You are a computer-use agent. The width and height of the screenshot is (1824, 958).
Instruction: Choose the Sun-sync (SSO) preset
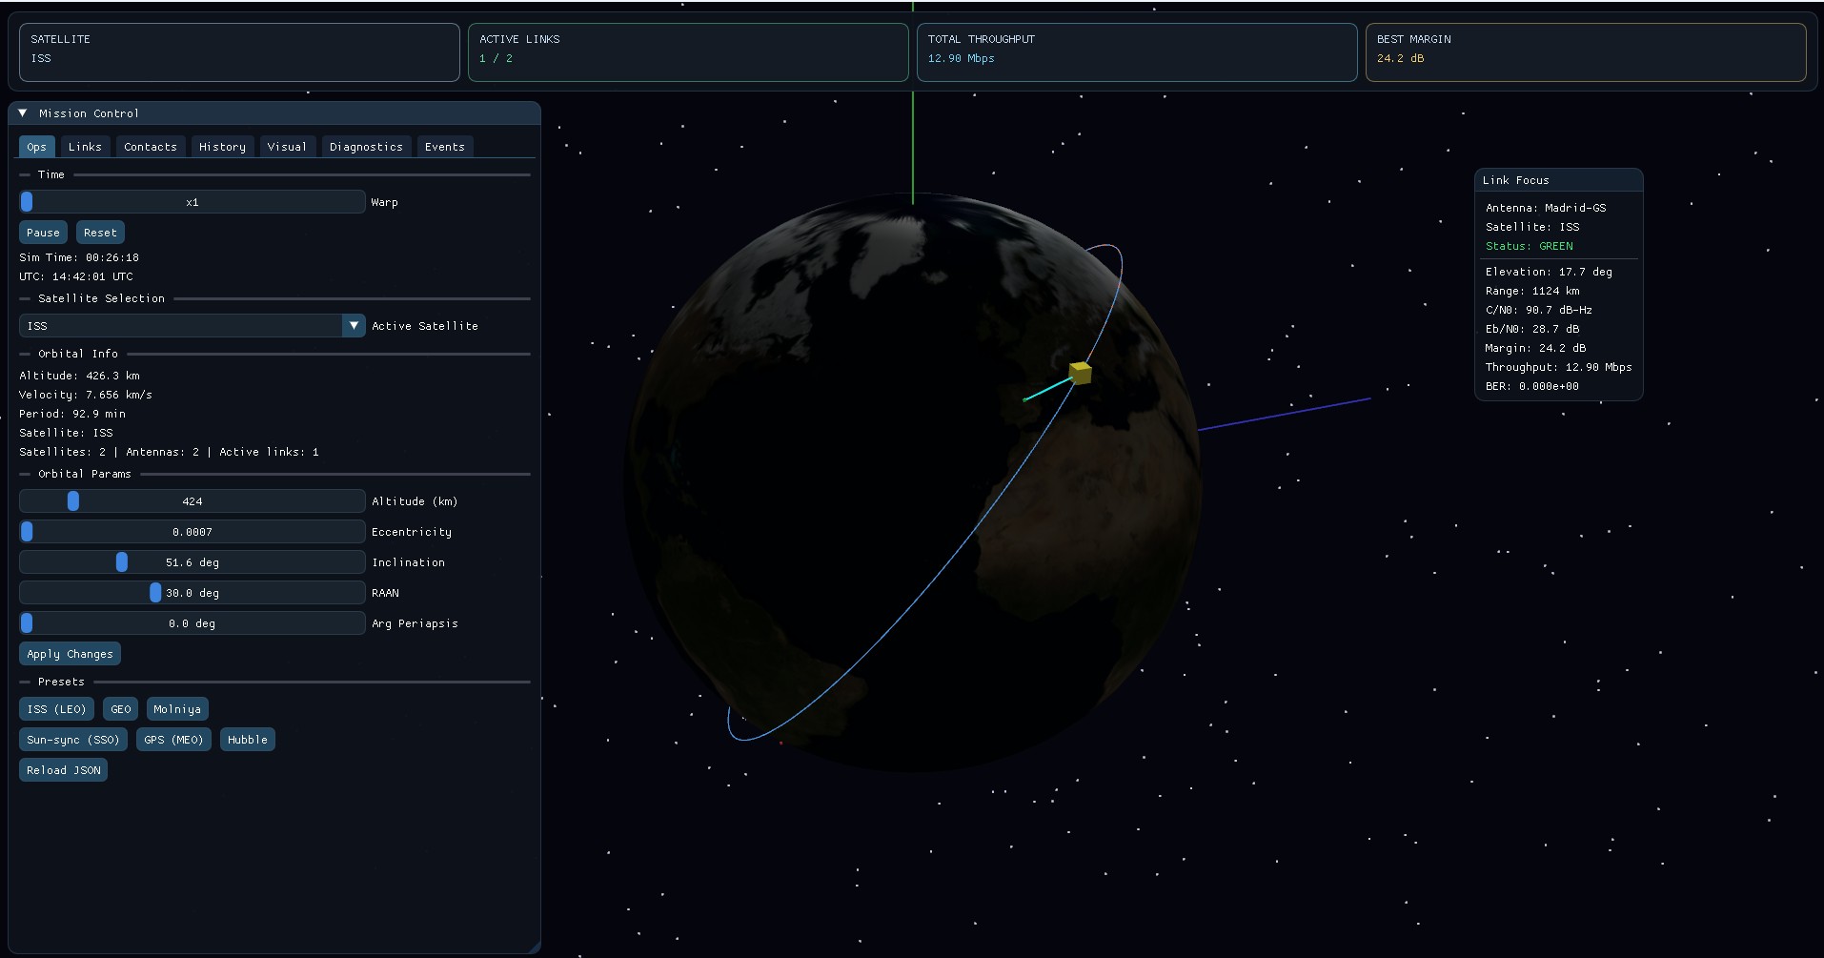72,739
